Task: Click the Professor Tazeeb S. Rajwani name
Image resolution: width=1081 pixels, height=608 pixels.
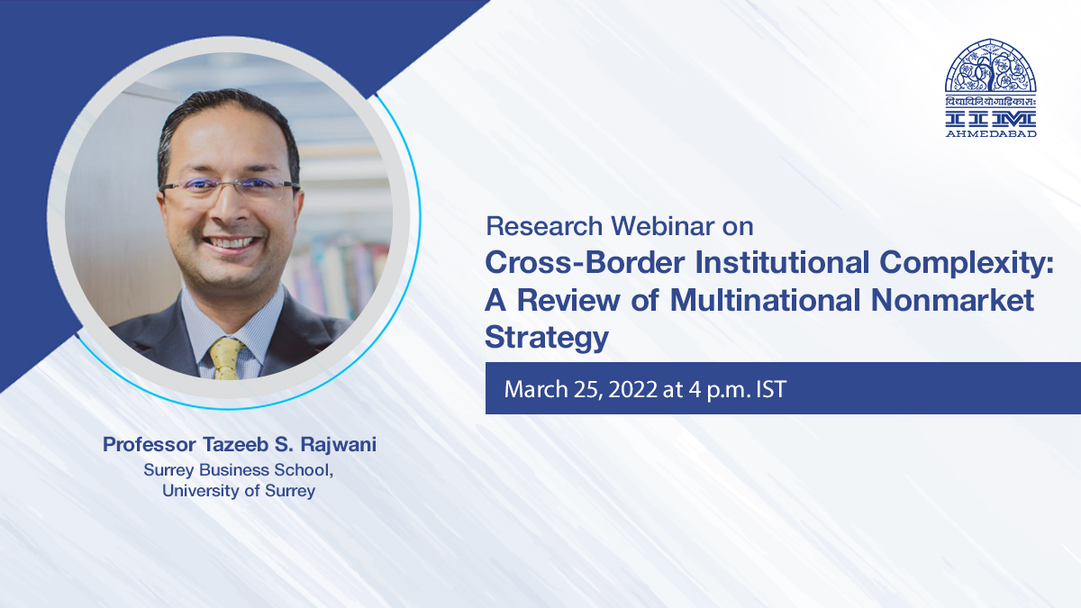Action: [x=239, y=445]
